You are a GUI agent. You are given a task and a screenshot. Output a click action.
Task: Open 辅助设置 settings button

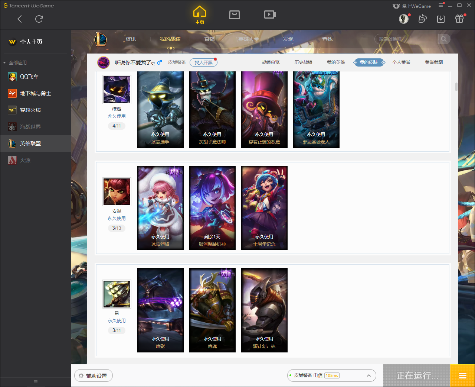94,376
